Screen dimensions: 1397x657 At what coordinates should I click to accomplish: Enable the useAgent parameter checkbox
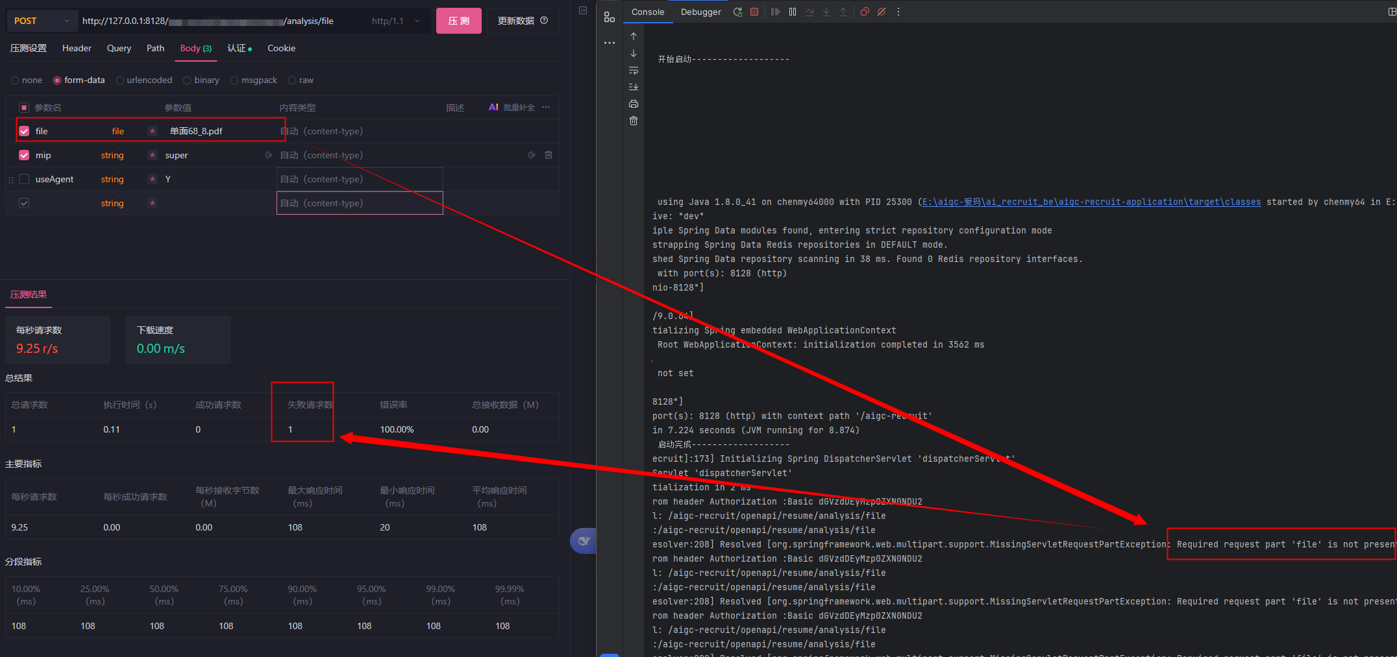pyautogui.click(x=24, y=179)
